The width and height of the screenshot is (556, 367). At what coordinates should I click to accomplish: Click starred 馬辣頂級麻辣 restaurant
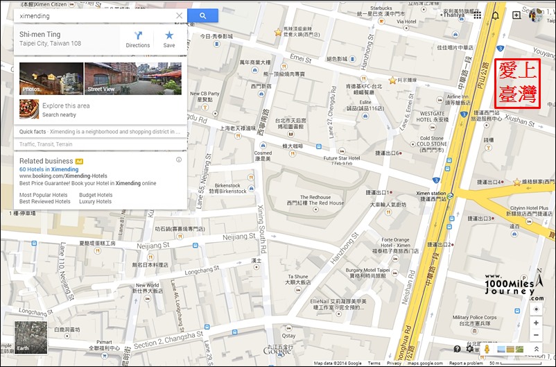(x=278, y=33)
